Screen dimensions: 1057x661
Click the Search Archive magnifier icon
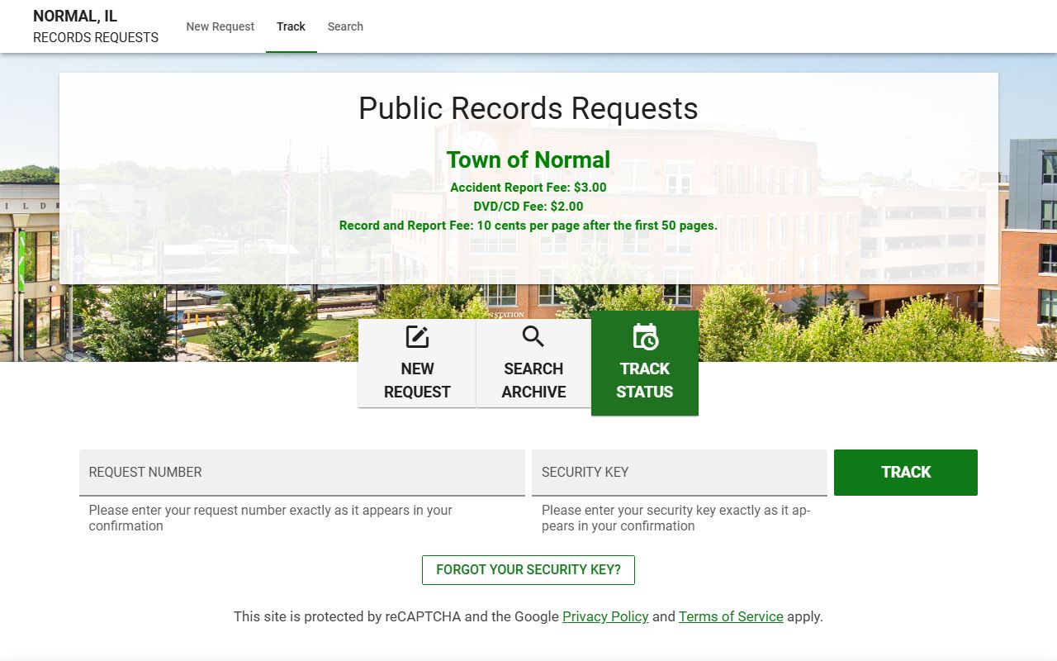533,337
